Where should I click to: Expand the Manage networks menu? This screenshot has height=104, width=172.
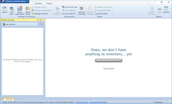click(x=41, y=14)
